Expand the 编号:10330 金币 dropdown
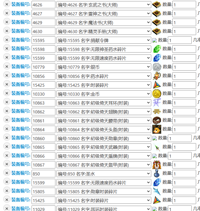The height and width of the screenshot is (211, 200). [104, 94]
